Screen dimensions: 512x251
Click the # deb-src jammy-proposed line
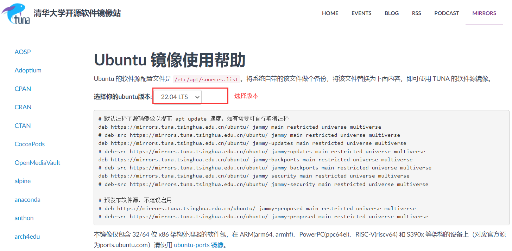pyautogui.click(x=264, y=217)
